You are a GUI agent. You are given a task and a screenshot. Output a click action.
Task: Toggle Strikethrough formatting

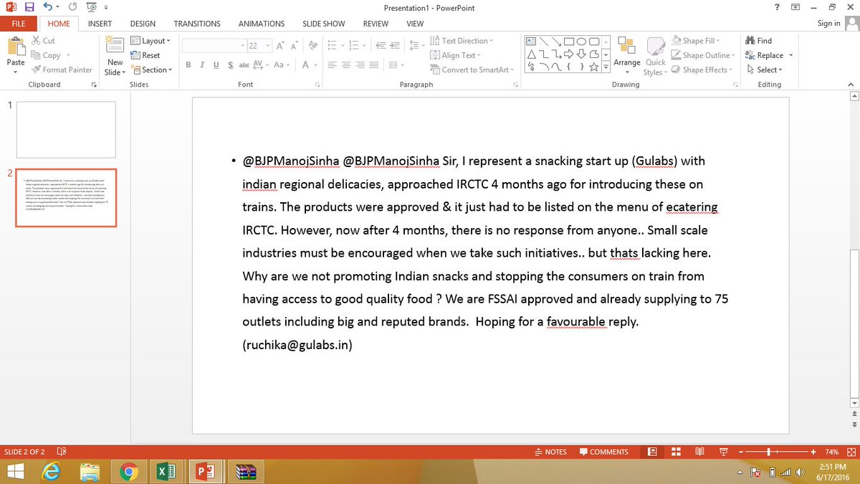click(x=244, y=65)
